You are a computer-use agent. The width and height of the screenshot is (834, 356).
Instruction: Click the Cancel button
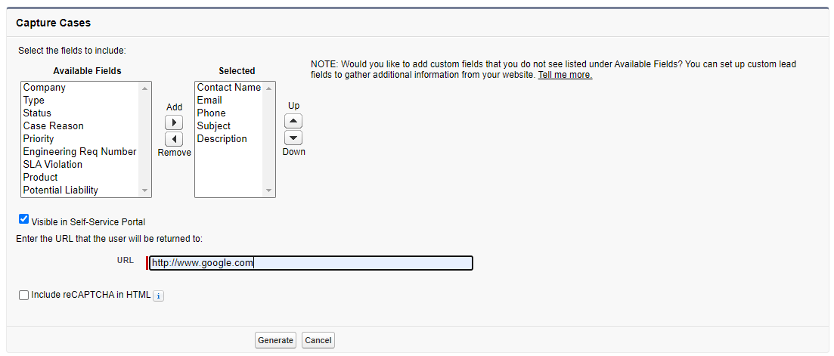pyautogui.click(x=318, y=340)
